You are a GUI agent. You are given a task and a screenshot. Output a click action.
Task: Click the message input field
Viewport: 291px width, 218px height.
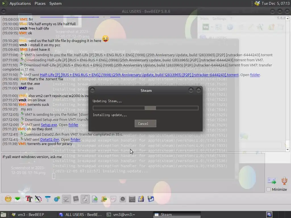point(133,173)
